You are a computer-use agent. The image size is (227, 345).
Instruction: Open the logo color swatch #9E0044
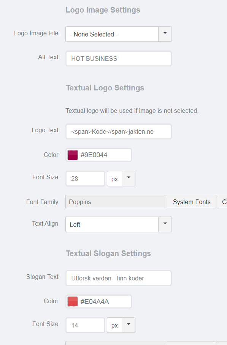coord(73,155)
